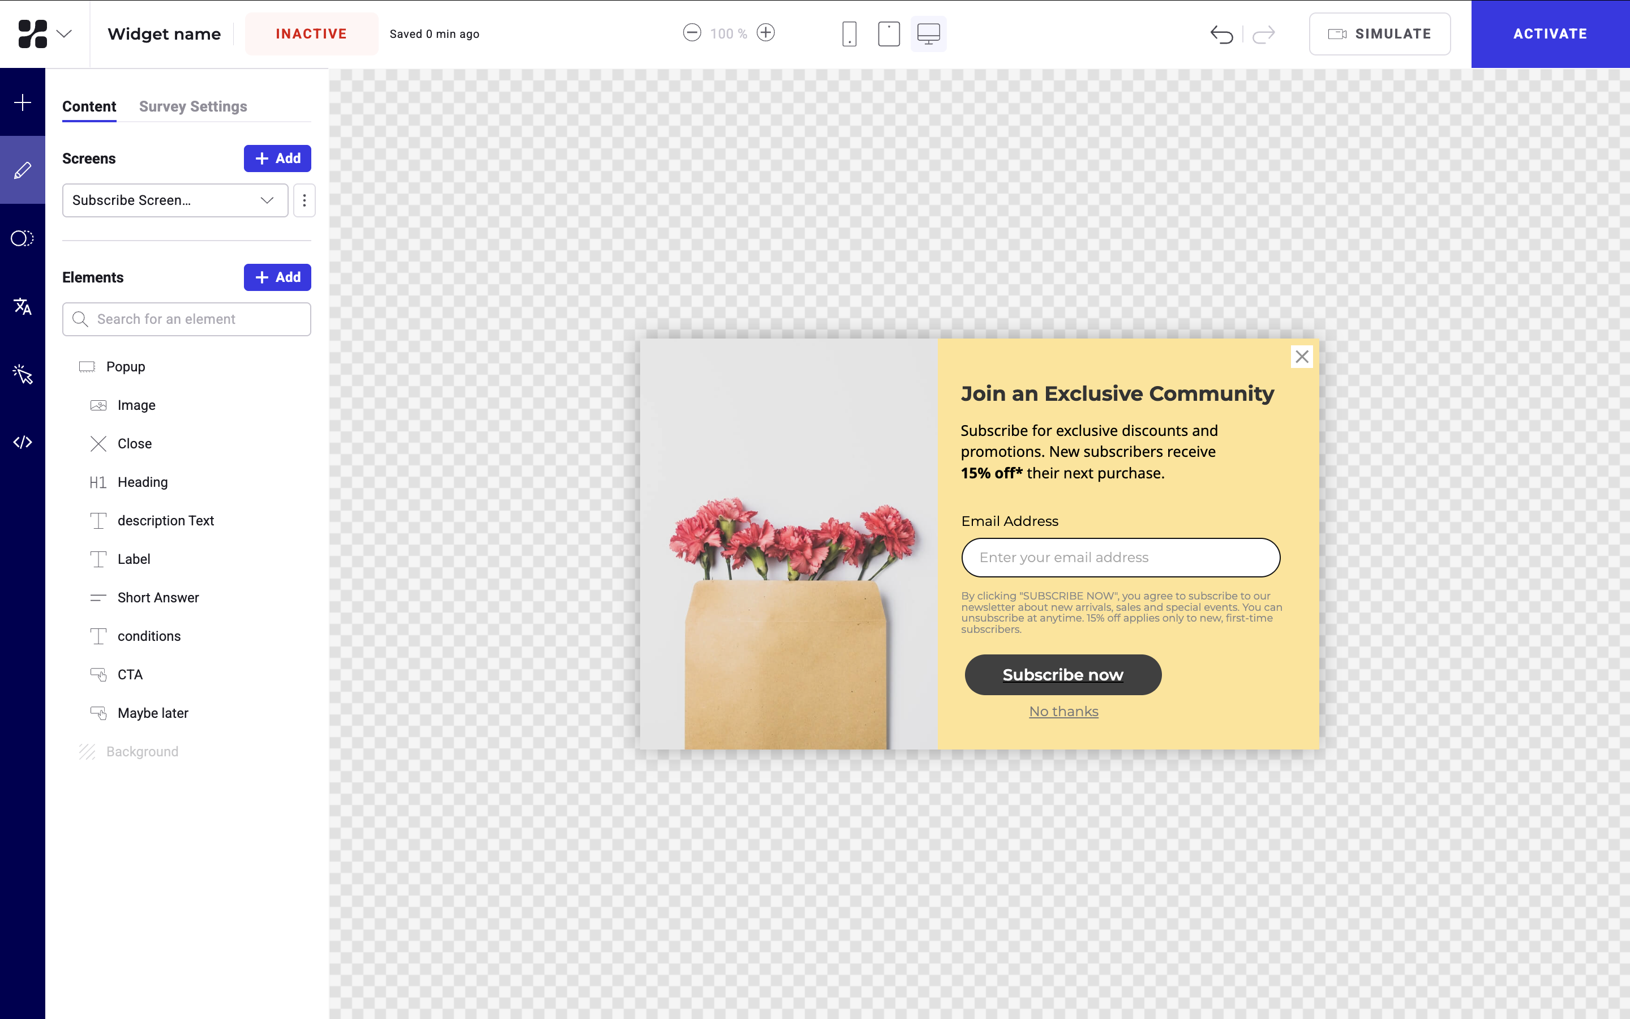Select the CTA element in list
Viewport: 1630px width, 1019px height.
click(130, 675)
